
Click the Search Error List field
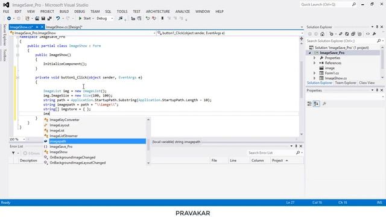click(x=271, y=153)
